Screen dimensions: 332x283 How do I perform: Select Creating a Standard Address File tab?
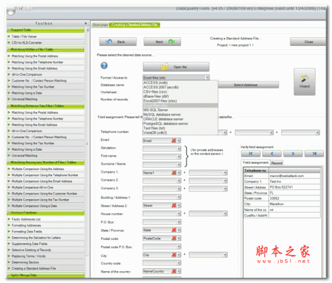point(134,25)
